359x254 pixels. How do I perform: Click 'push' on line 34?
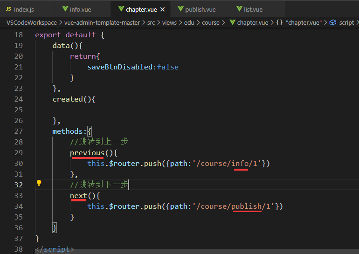coord(152,206)
